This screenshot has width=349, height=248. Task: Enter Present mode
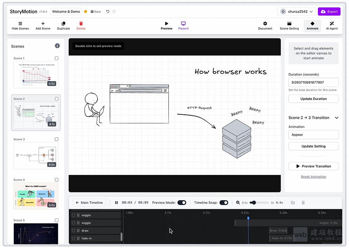(183, 25)
